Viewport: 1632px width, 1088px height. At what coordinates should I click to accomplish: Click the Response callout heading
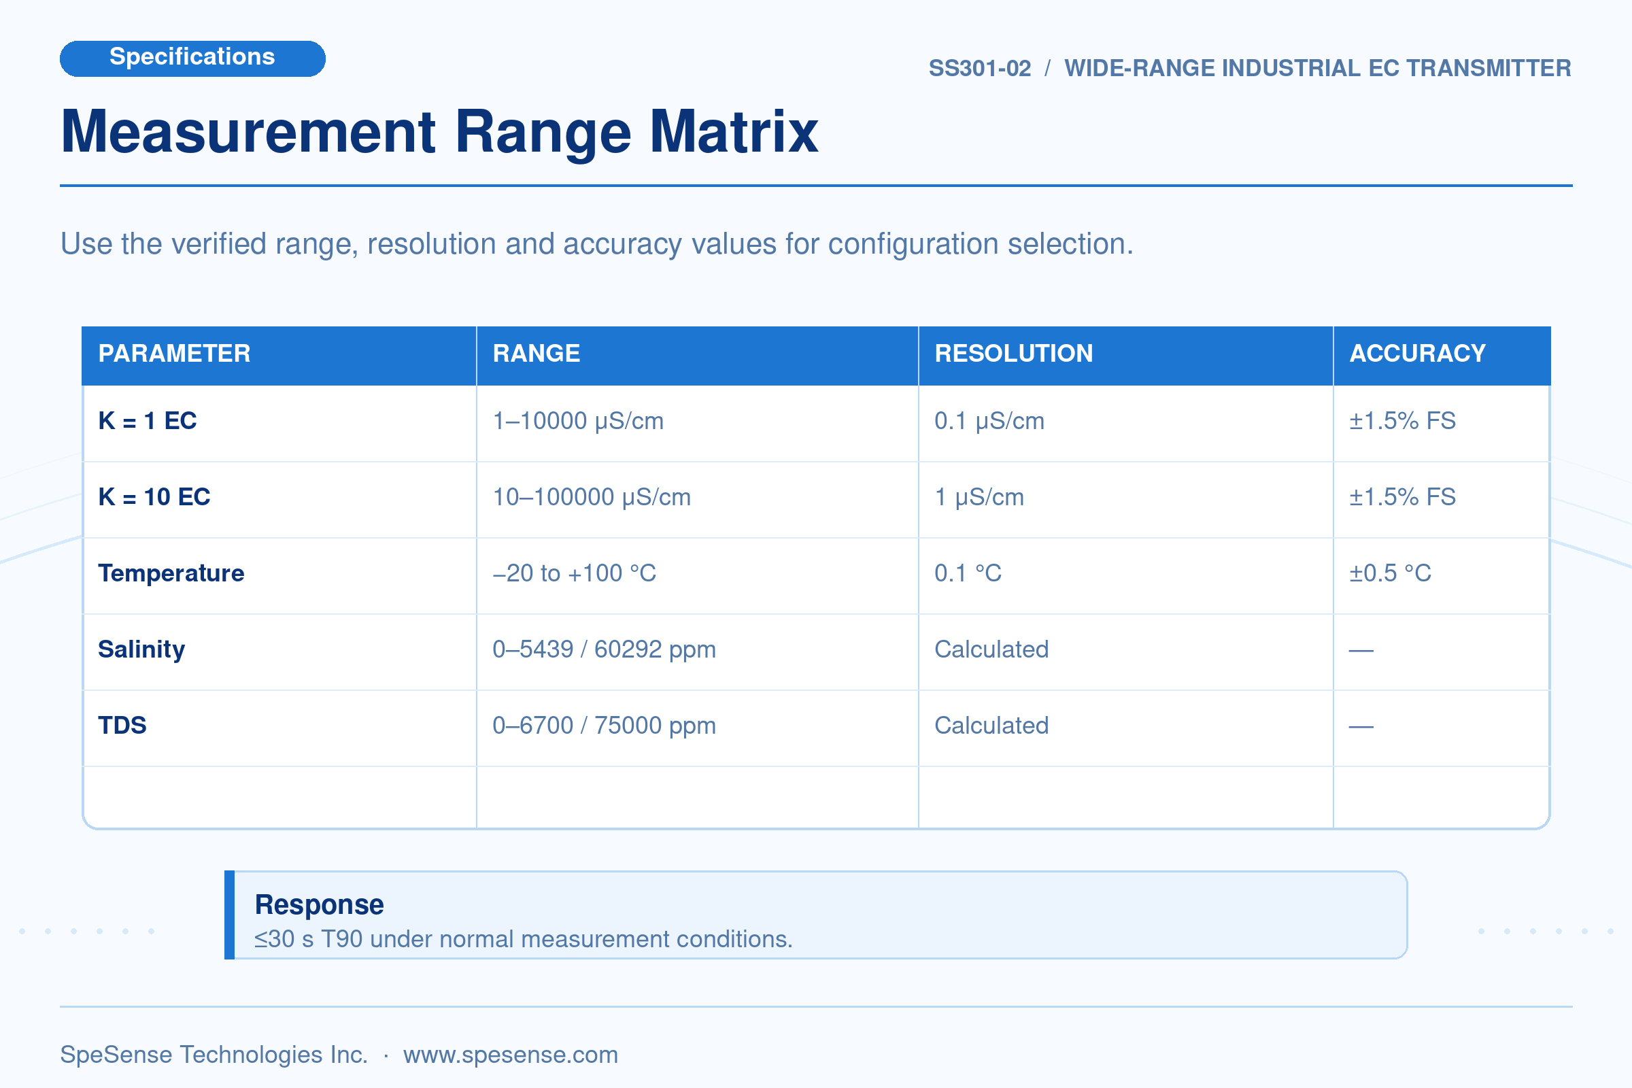coord(319,905)
